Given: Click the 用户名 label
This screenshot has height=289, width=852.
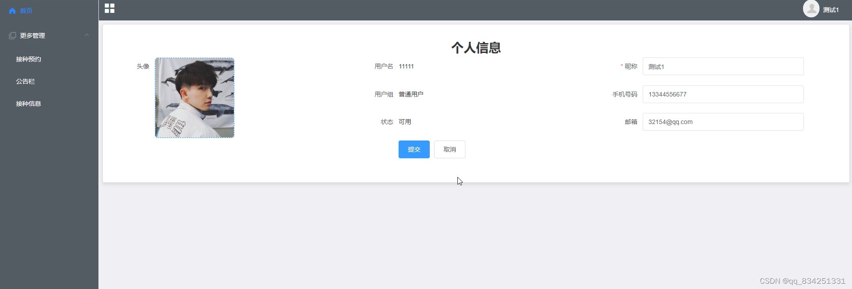Looking at the screenshot, I should click(383, 66).
